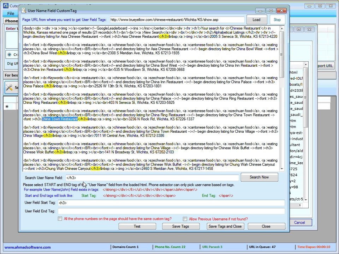The height and width of the screenshot is (254, 339).
Task: Click Save Tags and Close button
Action: [x=225, y=226]
